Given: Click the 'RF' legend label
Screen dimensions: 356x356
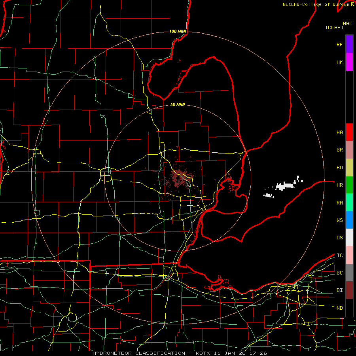Looking at the screenshot, I should 339,44.
